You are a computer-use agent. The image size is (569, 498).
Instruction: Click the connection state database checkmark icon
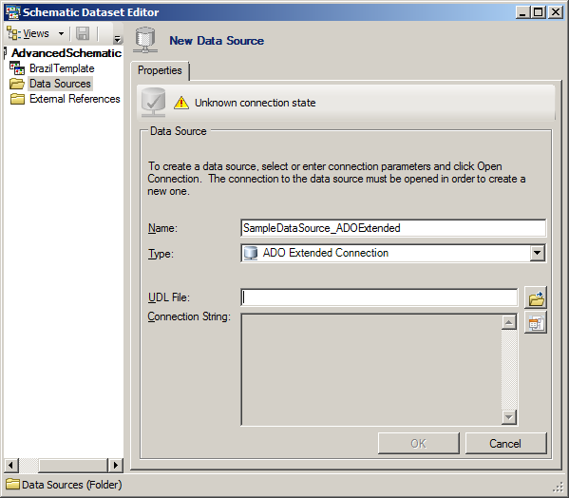tap(153, 103)
